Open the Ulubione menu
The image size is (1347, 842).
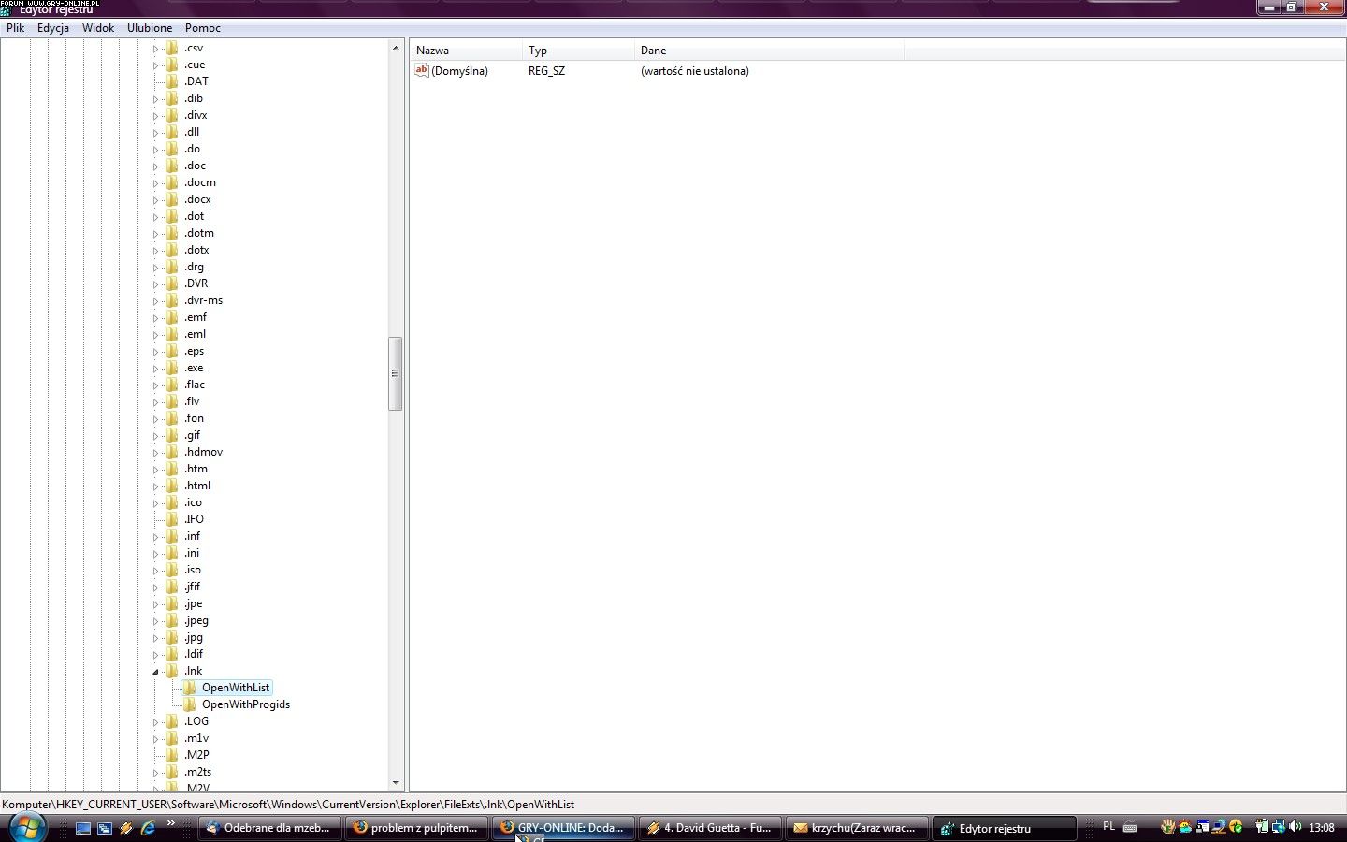click(x=150, y=28)
